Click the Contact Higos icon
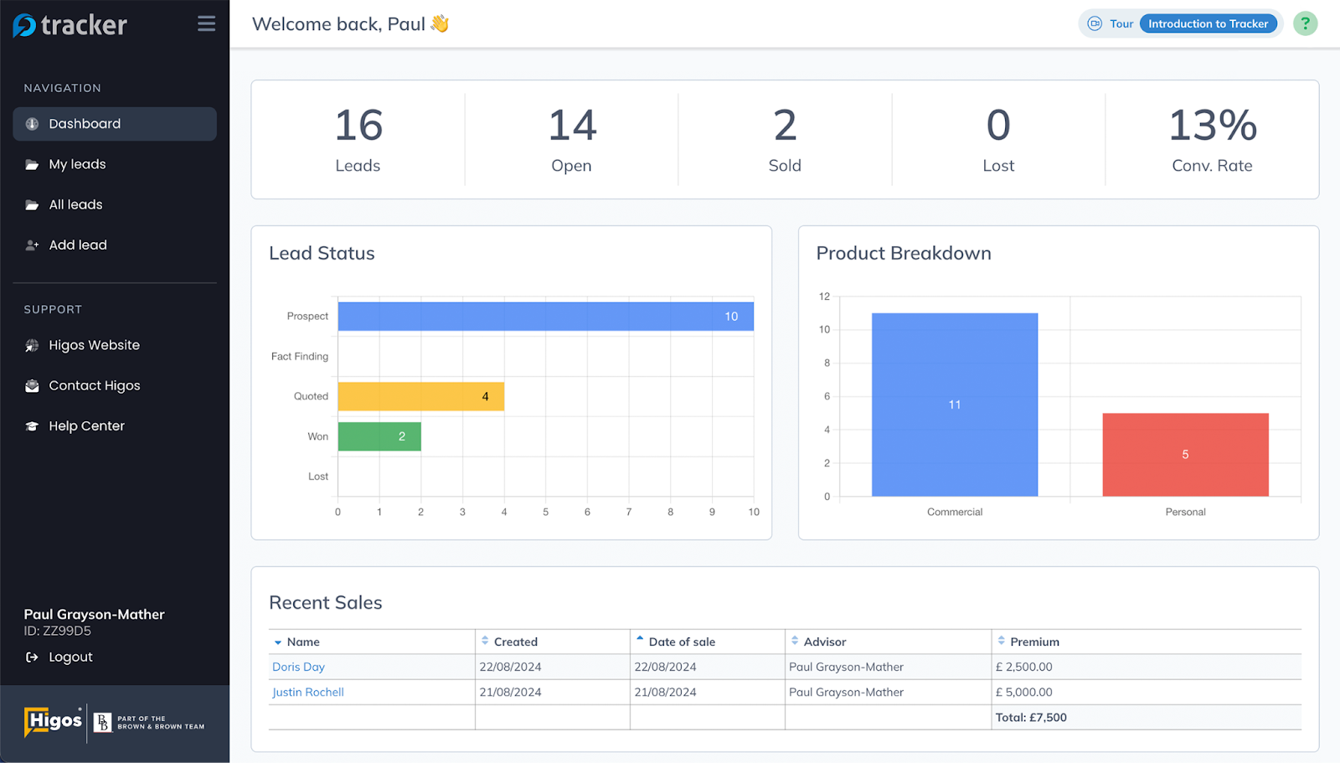1340x763 pixels. pos(31,385)
